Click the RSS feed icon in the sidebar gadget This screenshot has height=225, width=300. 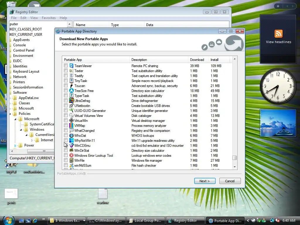(278, 34)
